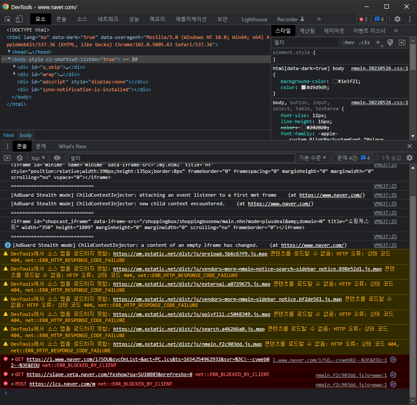Viewport: 417px width, 405px height.
Task: Click the network request icon on the siape.veta row
Action: click(393, 375)
